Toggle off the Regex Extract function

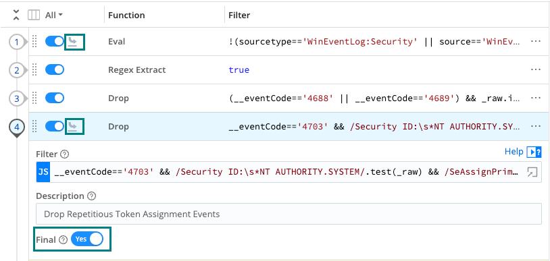55,69
